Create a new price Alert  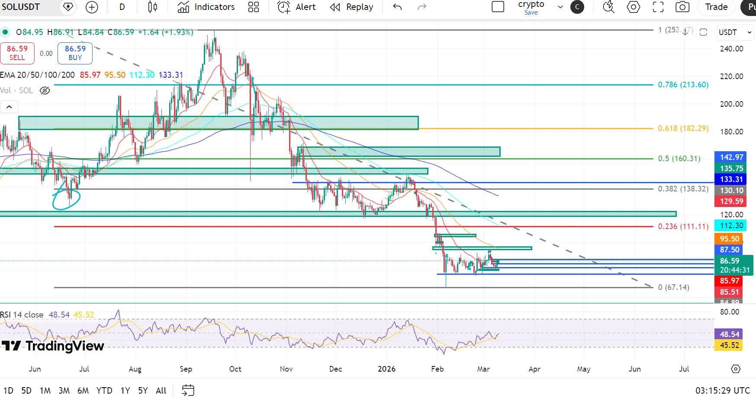coord(296,7)
